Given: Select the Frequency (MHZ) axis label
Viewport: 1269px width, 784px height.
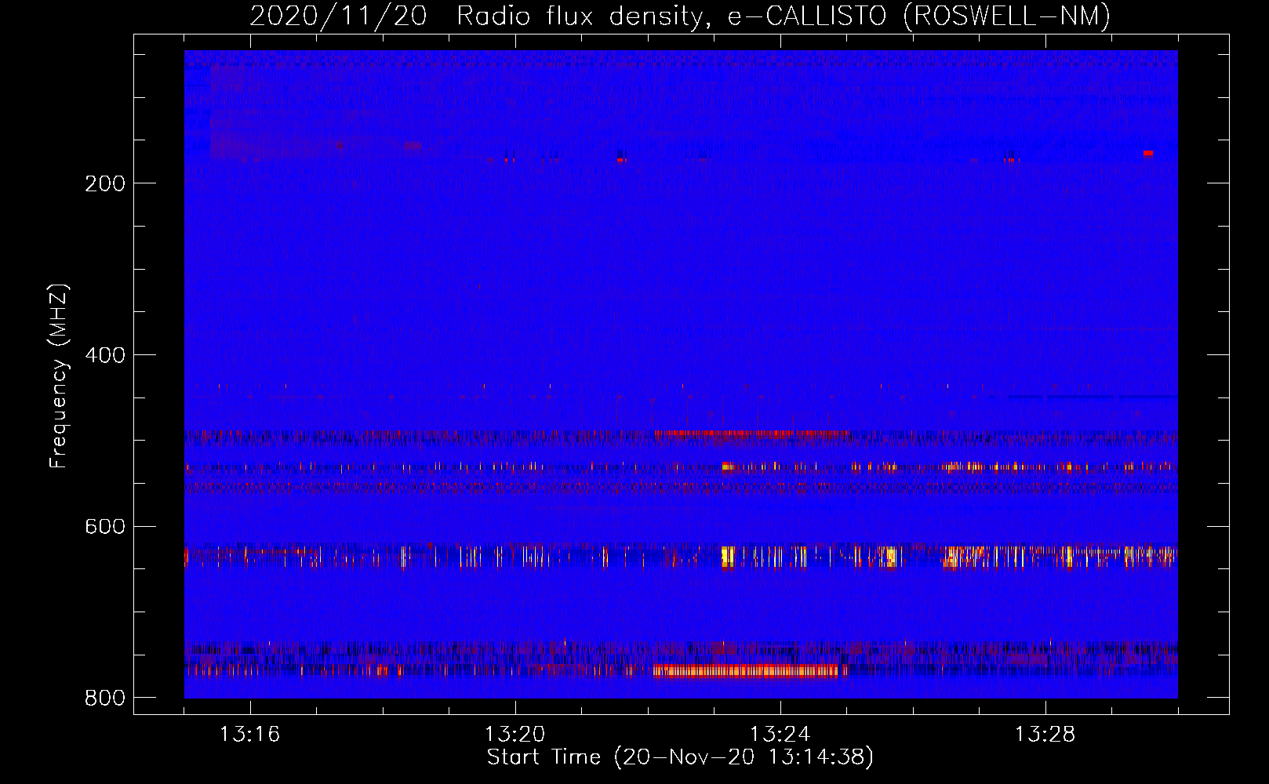Looking at the screenshot, I should [59, 376].
